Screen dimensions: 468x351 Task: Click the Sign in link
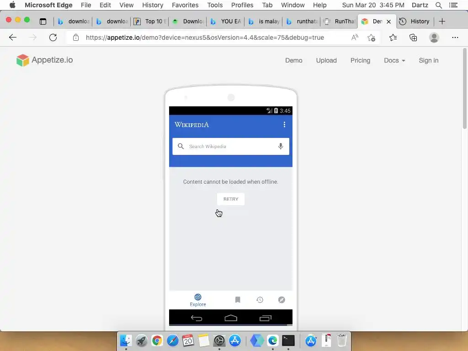pyautogui.click(x=428, y=60)
